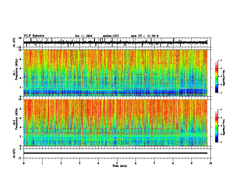Click the "-7" label on ch.1 color scale
Image resolution: width=237 pixels, height=183 pixels.
click(x=221, y=93)
